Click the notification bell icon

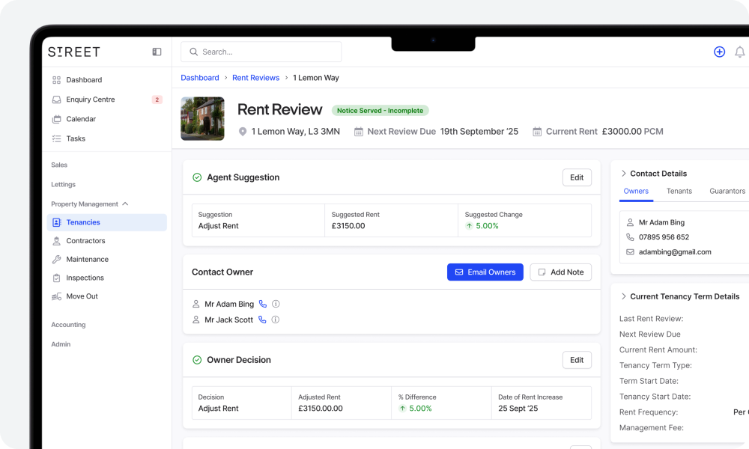click(740, 52)
